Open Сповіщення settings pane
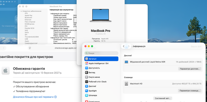 101,101
